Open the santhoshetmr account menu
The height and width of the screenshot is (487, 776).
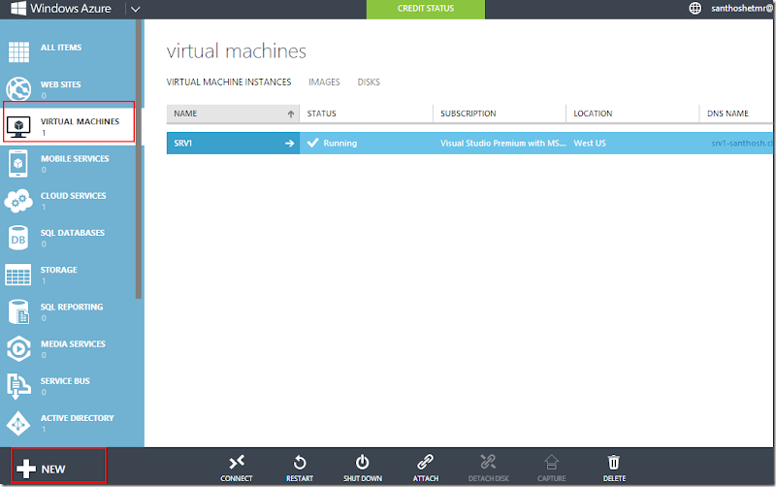(742, 8)
